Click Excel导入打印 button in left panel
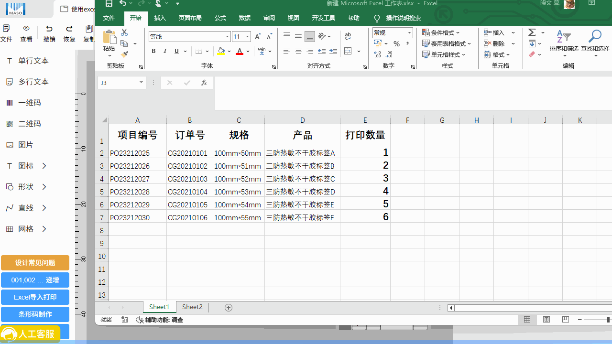Viewport: 612px width, 344px height. (x=35, y=297)
